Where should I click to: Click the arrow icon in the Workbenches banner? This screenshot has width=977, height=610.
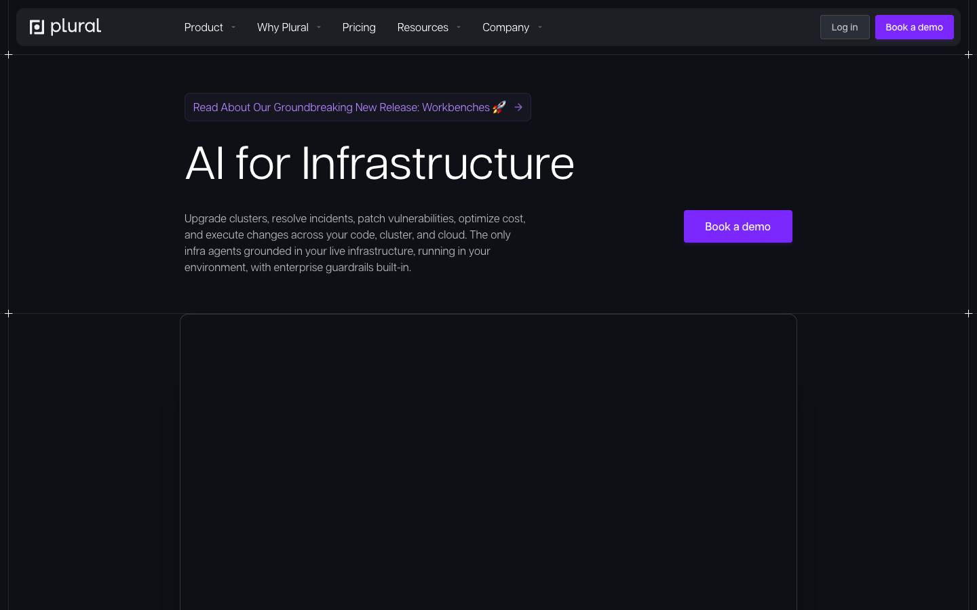[518, 107]
